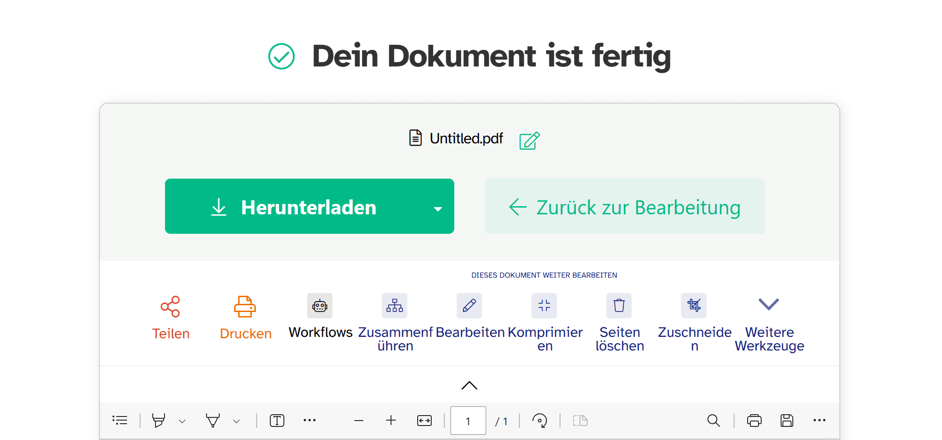
Task: Rename Untitled.pdf with the edit pencil icon
Action: tap(529, 140)
